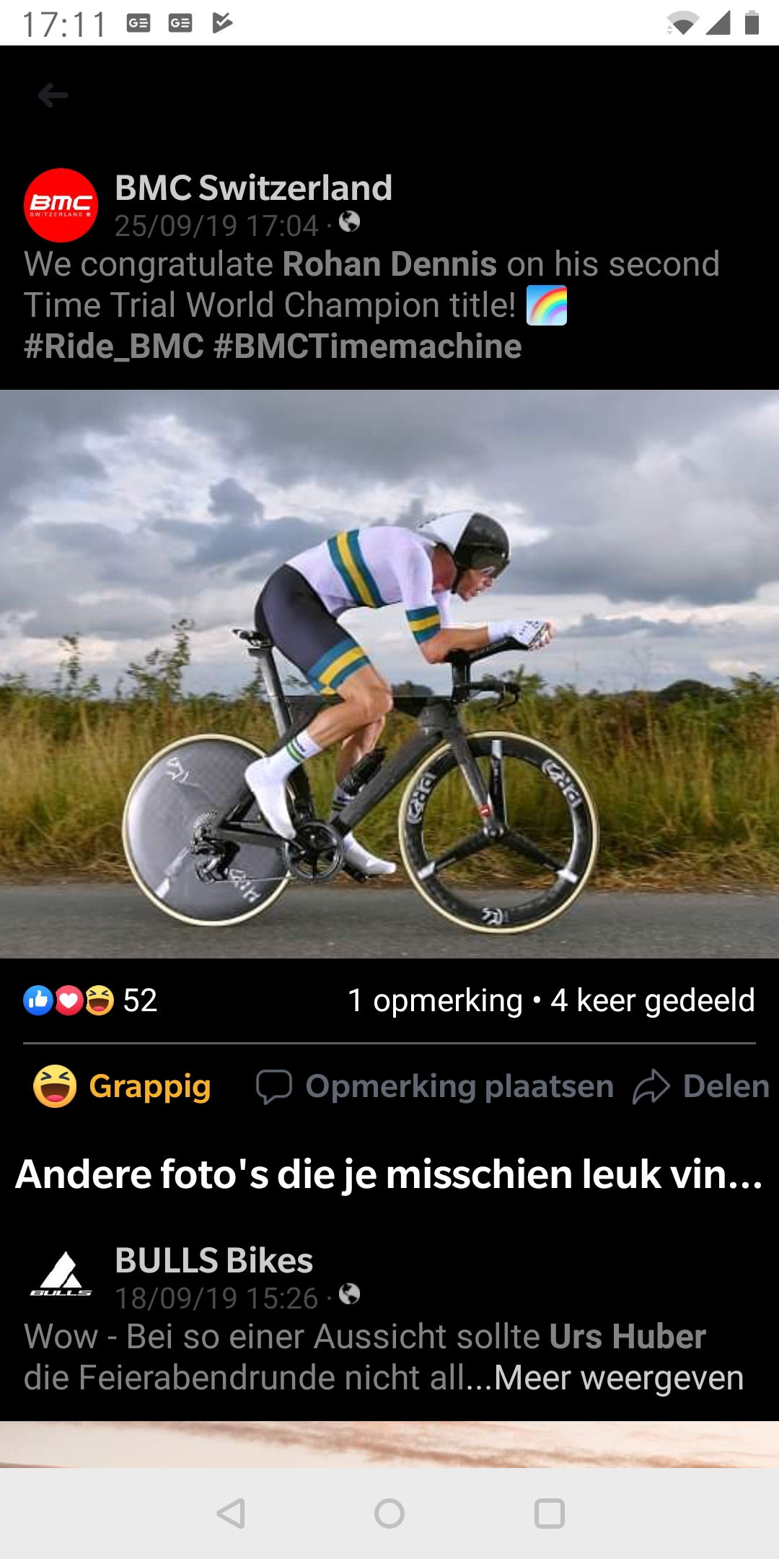Open the reactions emoji summary icons
Image resolution: width=779 pixels, height=1559 pixels.
pos(69,1000)
